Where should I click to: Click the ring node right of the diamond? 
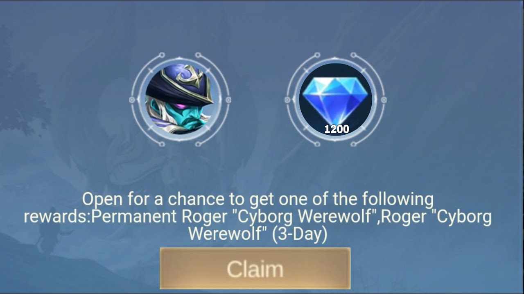(x=384, y=100)
